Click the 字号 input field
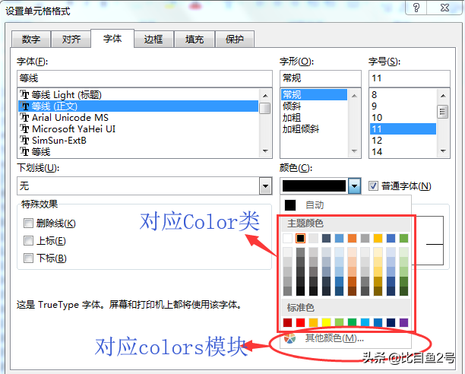 [410, 78]
